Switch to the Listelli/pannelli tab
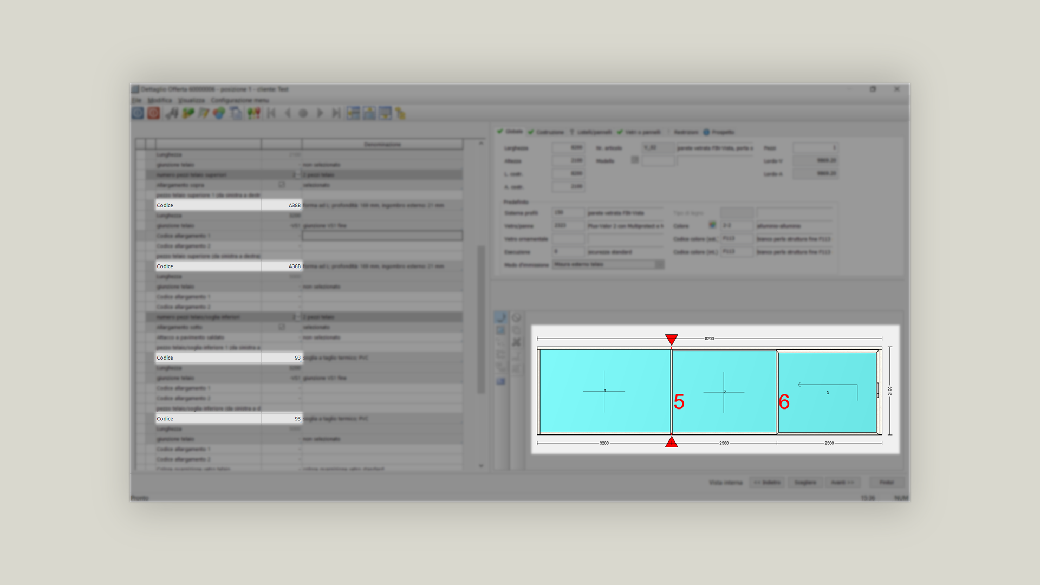Image resolution: width=1040 pixels, height=585 pixels. pos(590,132)
